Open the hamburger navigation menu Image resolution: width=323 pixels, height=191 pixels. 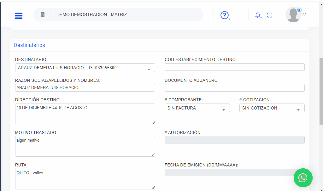(19, 15)
